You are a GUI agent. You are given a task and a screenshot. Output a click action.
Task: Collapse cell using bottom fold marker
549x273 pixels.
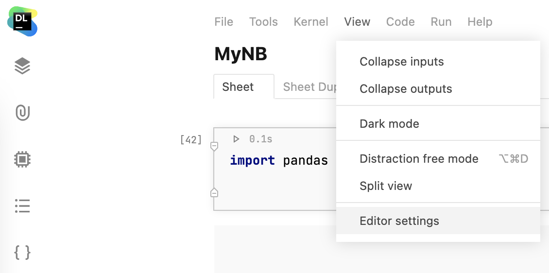click(214, 193)
